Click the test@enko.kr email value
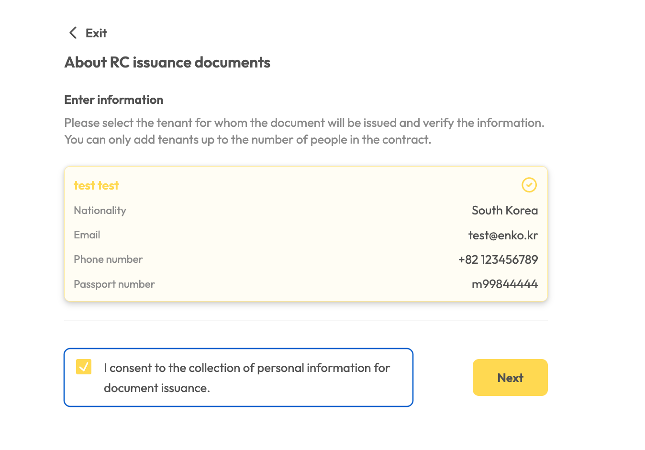 click(x=503, y=236)
